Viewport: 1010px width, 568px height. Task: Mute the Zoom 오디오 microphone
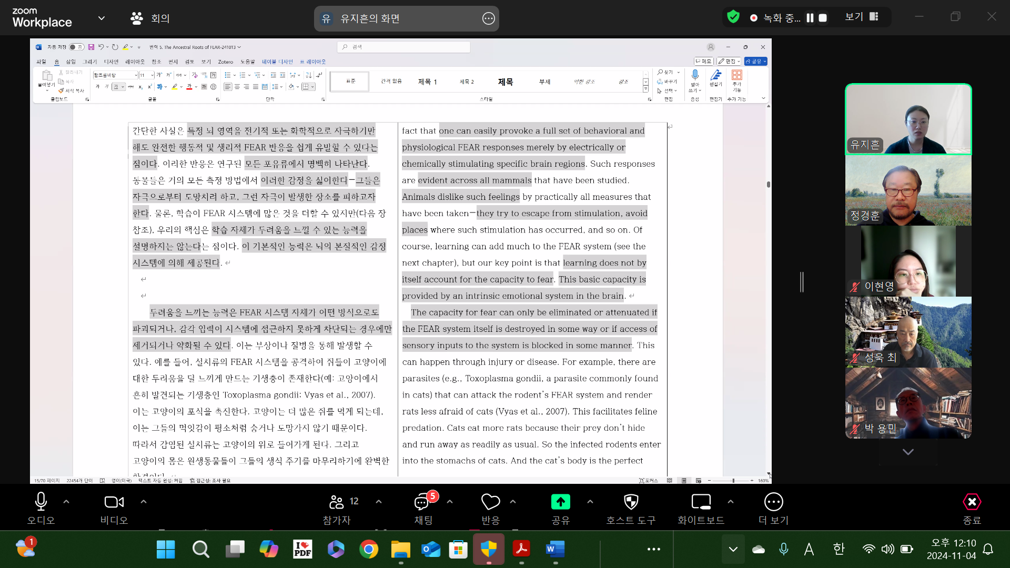[x=41, y=502]
